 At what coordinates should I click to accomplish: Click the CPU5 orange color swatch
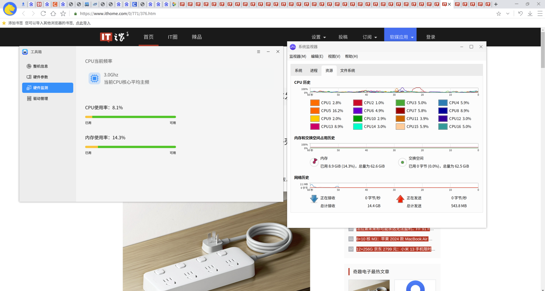coord(315,111)
